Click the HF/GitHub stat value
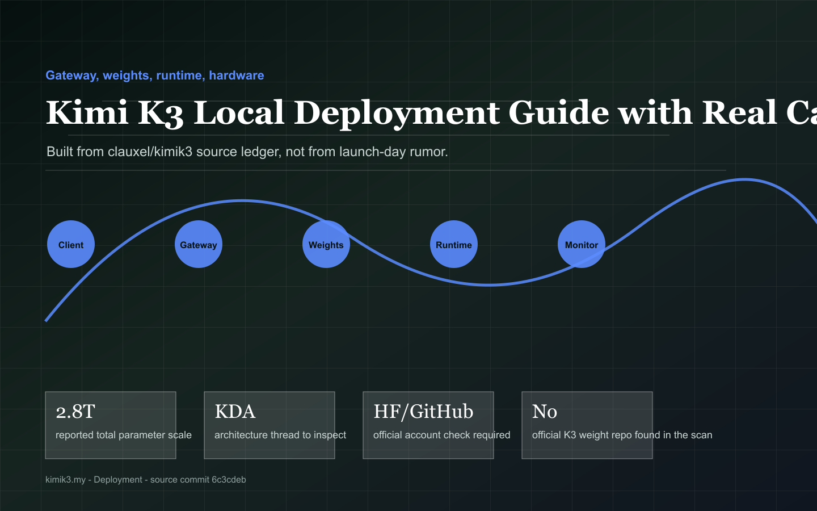Viewport: 817px width, 511px height. pyautogui.click(x=423, y=411)
